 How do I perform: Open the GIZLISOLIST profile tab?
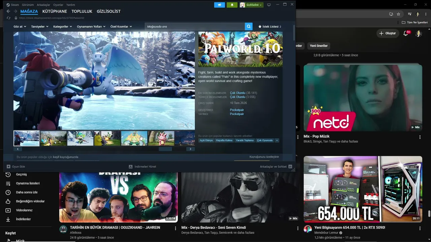pyautogui.click(x=108, y=11)
